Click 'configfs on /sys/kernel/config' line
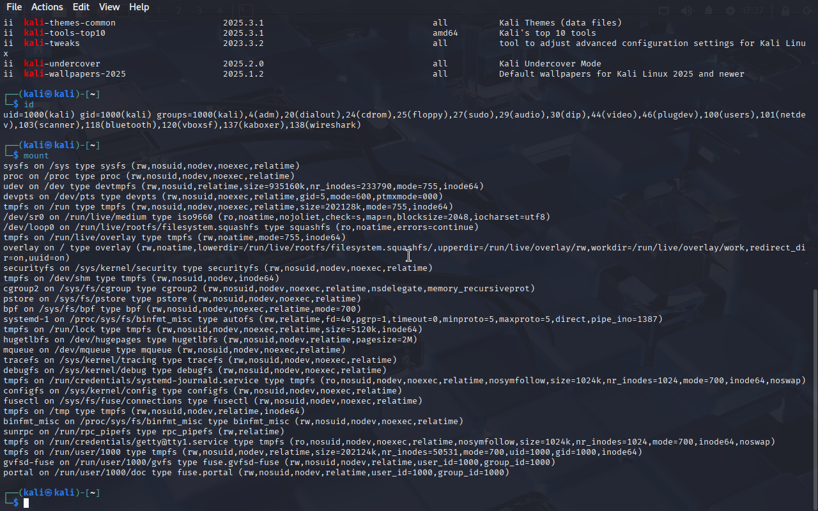818x511 pixels. point(203,391)
